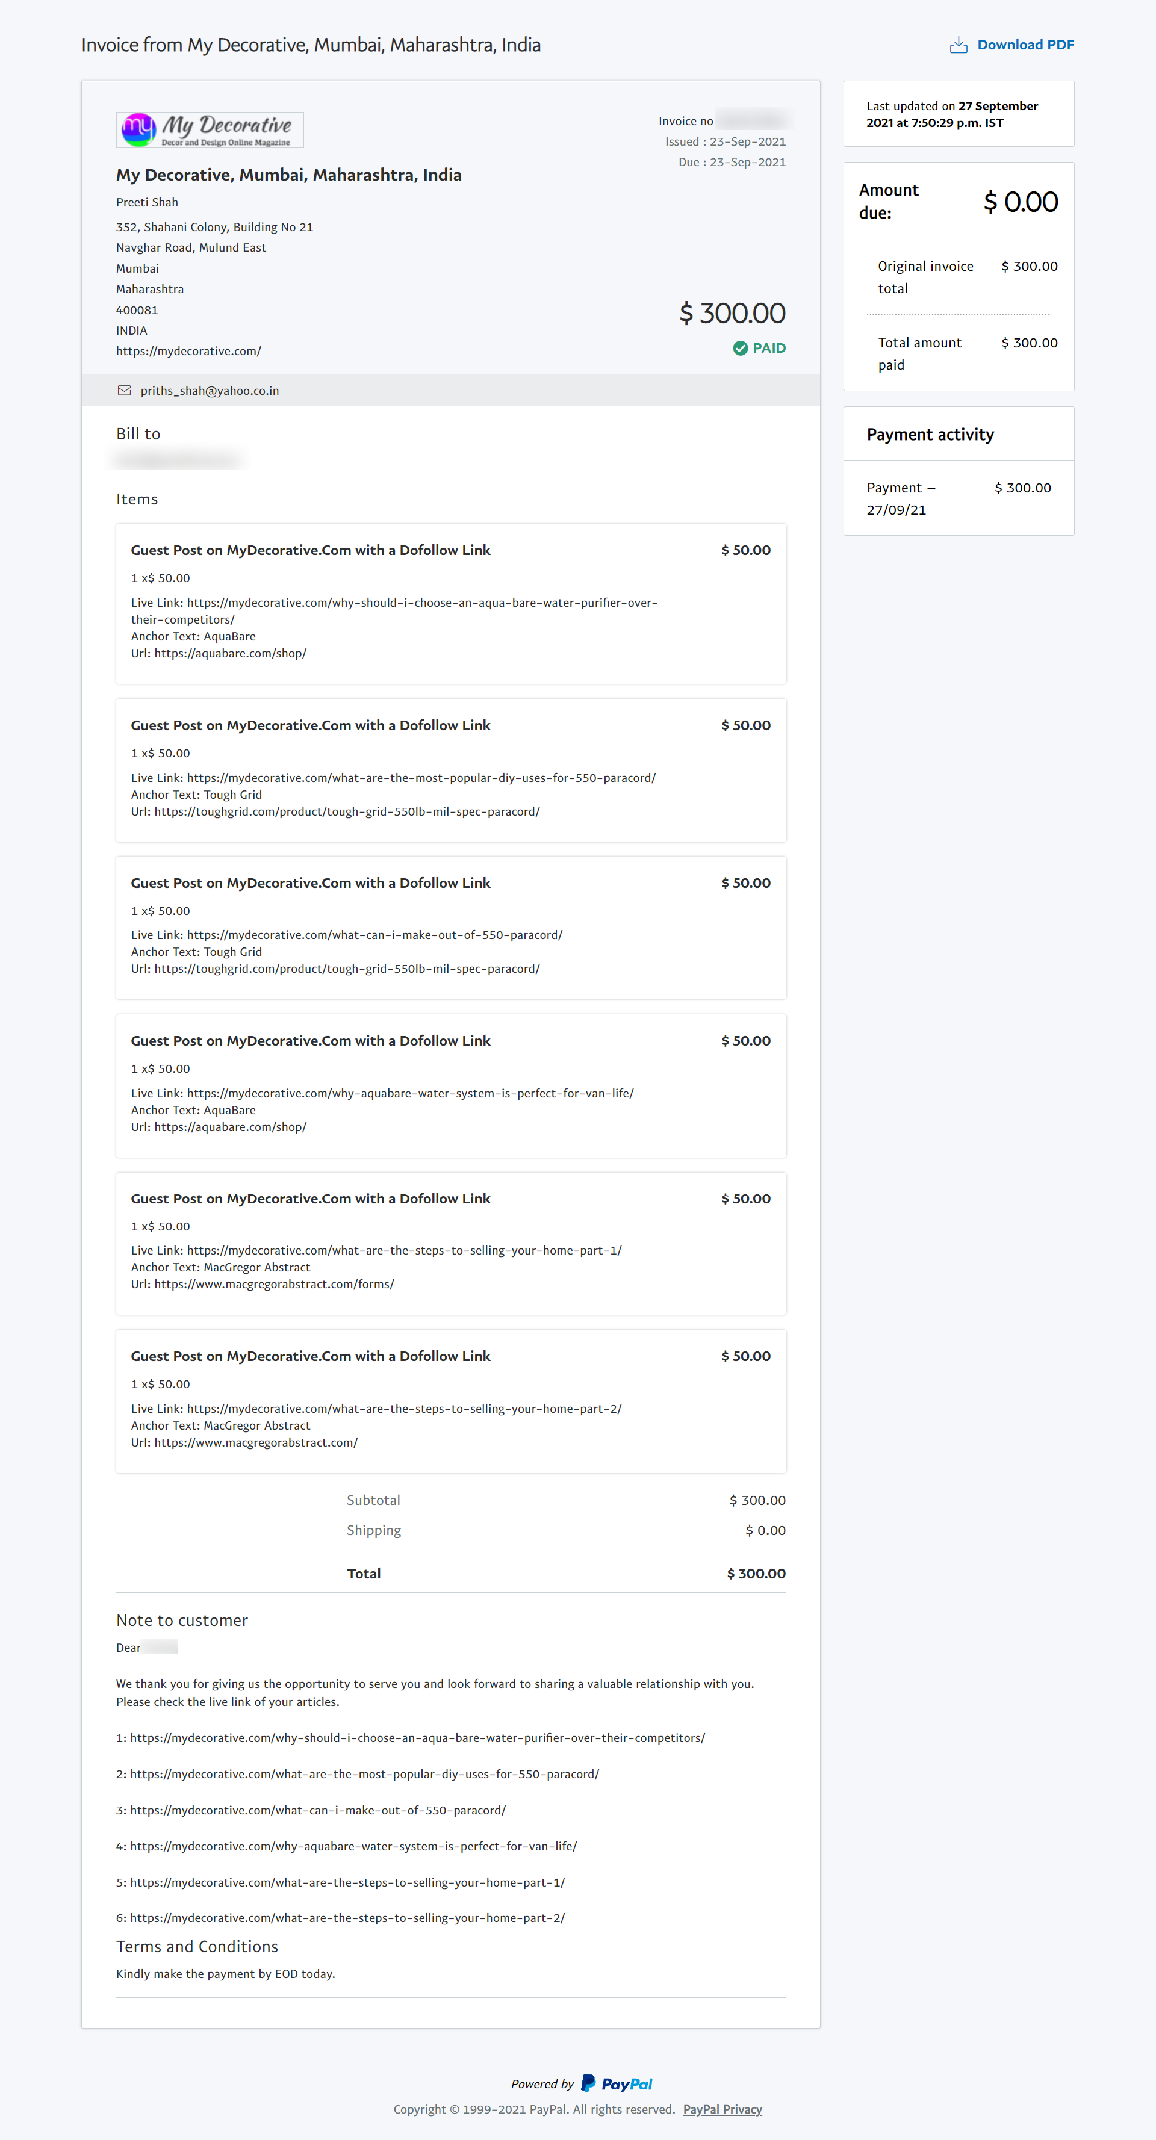This screenshot has width=1156, height=2140.
Task: Click the Payment – 27/09/21 entry
Action: (x=900, y=498)
